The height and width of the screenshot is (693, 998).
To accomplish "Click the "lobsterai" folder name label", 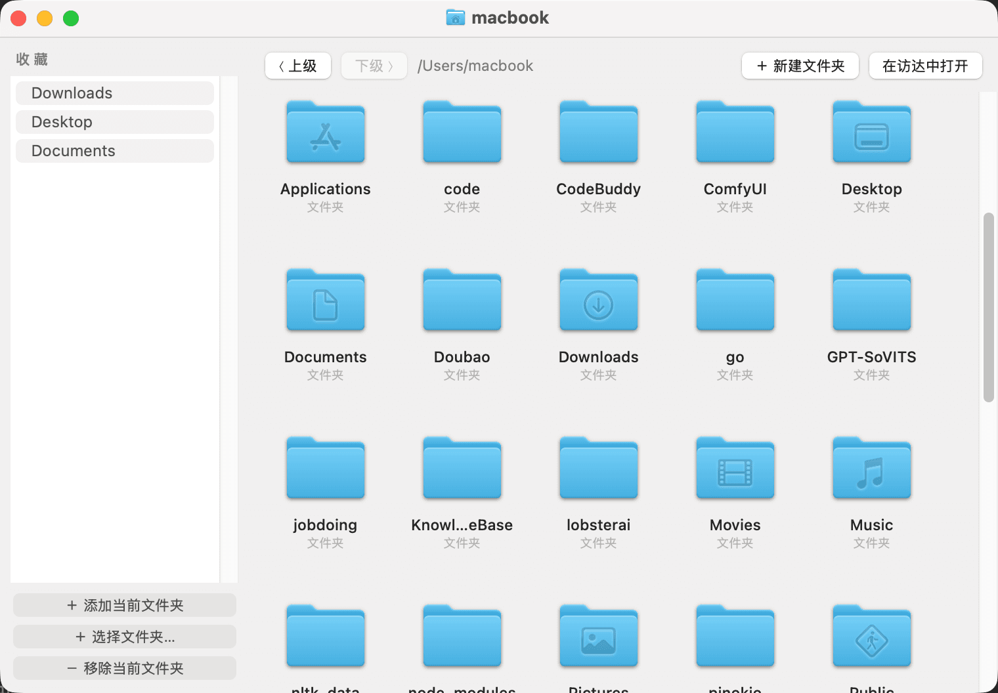I will coord(599,525).
